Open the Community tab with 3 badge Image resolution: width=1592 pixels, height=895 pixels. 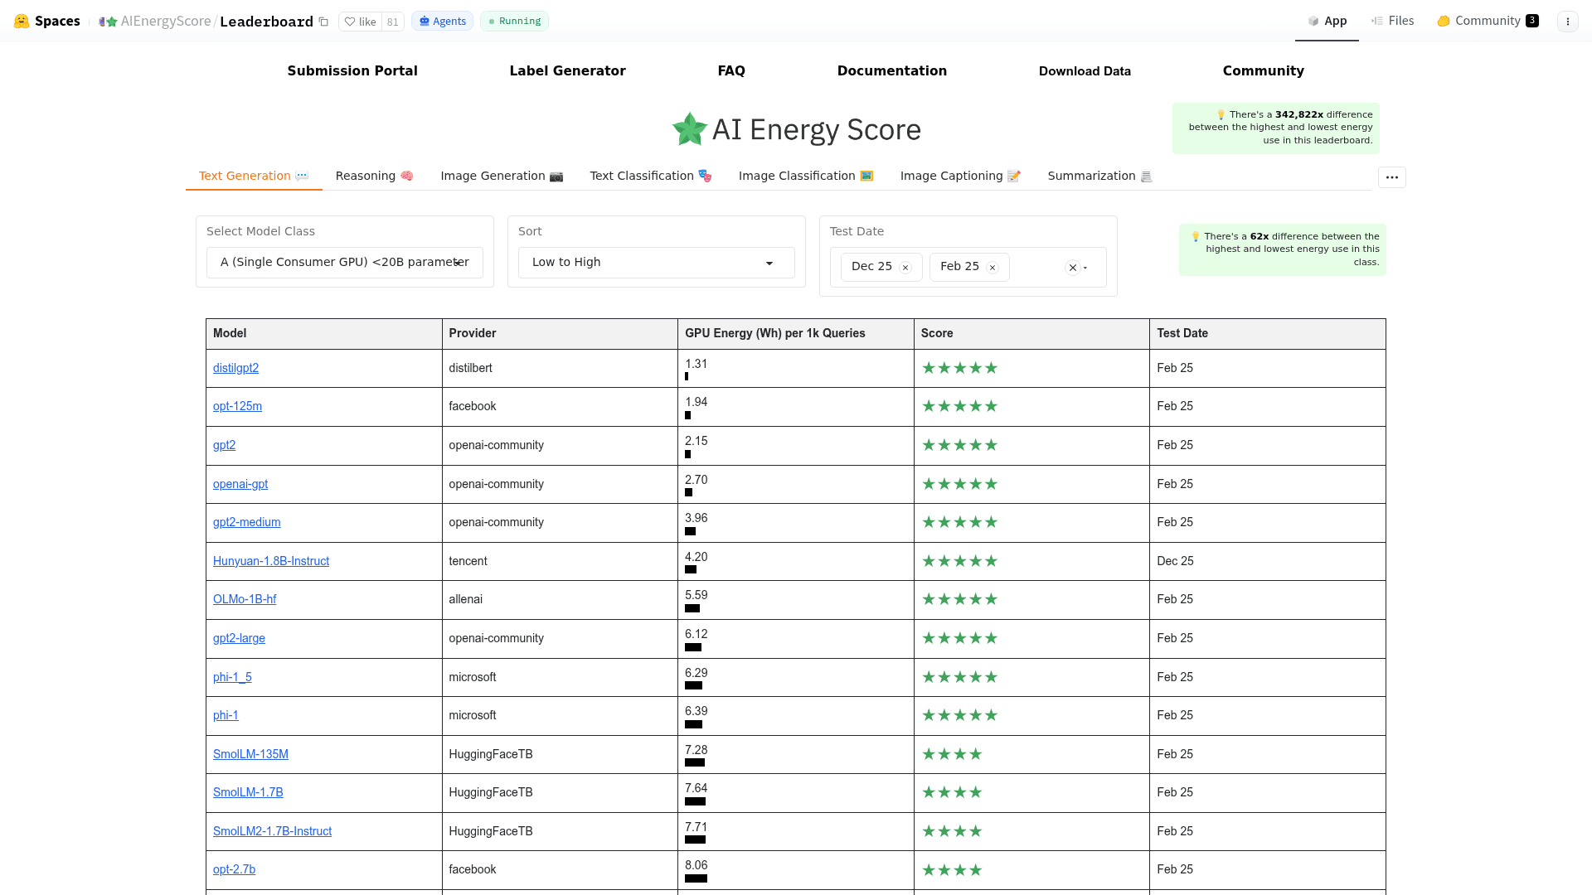tap(1488, 21)
